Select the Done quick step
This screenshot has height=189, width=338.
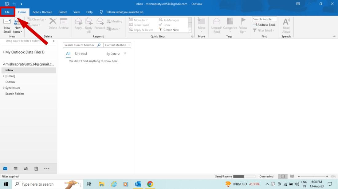point(165,25)
